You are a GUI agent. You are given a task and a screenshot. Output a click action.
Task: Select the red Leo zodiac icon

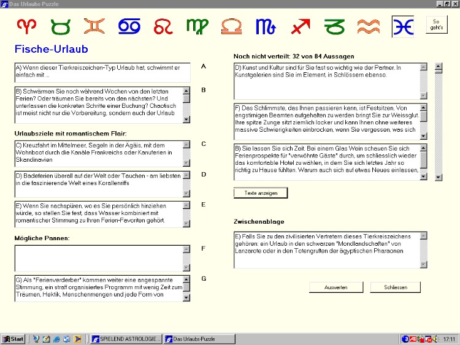tap(163, 26)
